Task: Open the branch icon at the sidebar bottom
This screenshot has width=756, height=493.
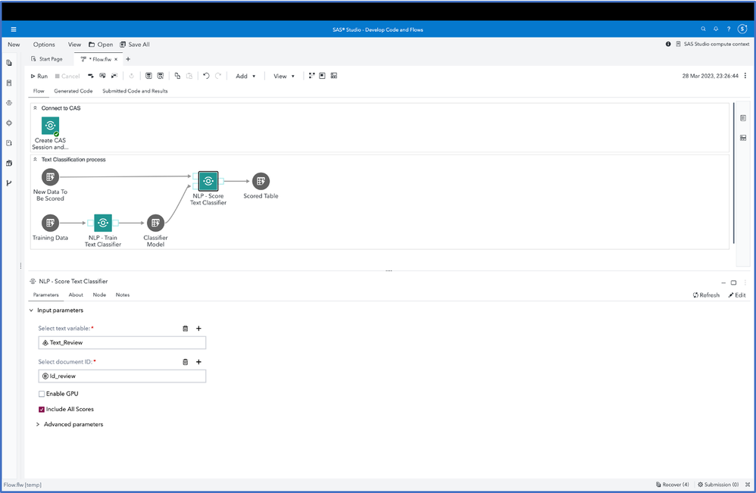Action: pyautogui.click(x=9, y=183)
